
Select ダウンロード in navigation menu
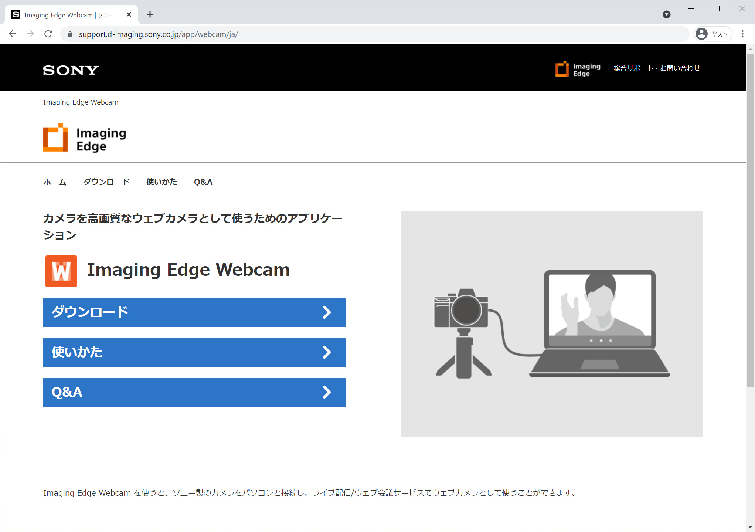click(x=106, y=182)
